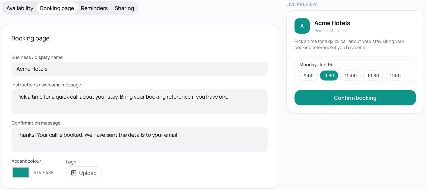This screenshot has width=426, height=190.
Task: Focus the Instructions / welcome message textarea
Action: pos(139,101)
